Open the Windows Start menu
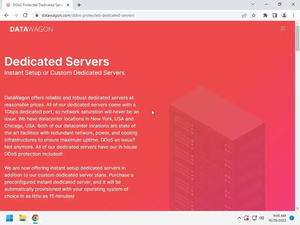Screen dimensions: 300x225 coord(9,218)
